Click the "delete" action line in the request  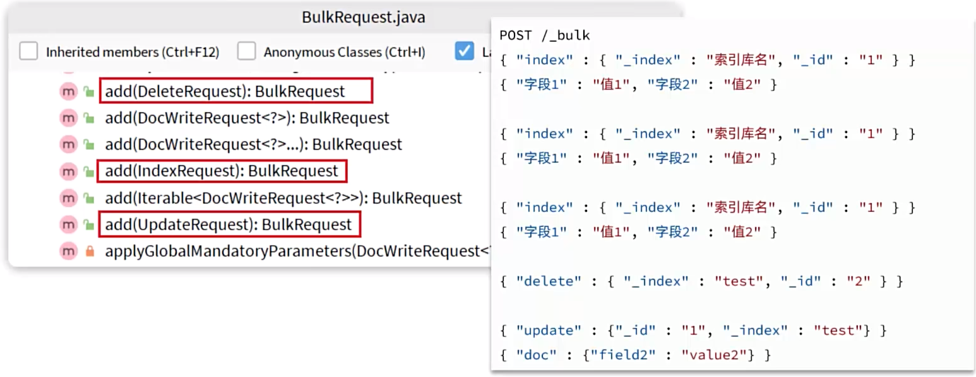click(701, 281)
